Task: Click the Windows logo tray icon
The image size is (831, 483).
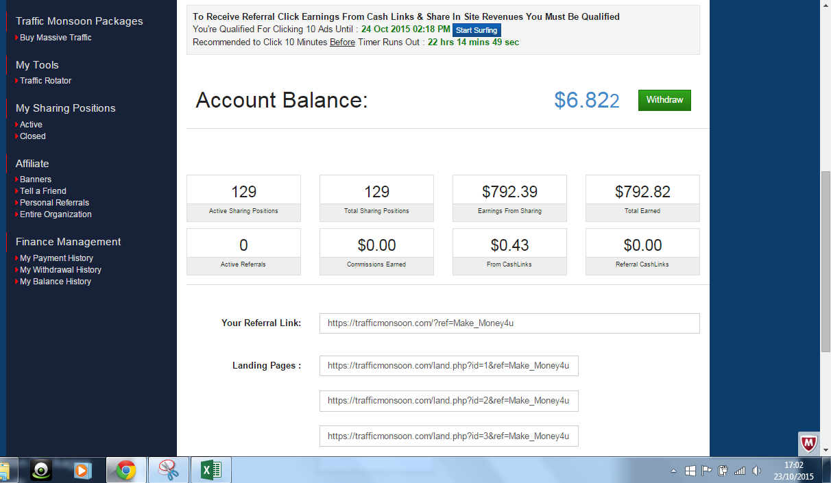Action: point(690,471)
